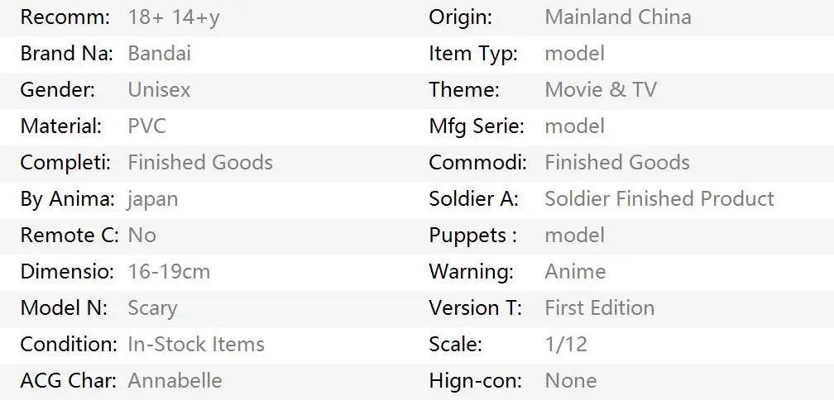Click the Annabelle ACG character value
834x400 pixels.
(175, 381)
